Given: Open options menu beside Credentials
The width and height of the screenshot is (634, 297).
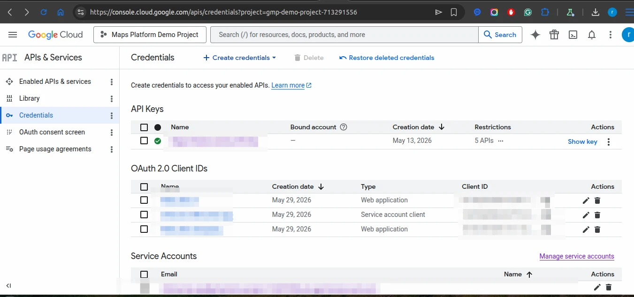Looking at the screenshot, I should click(x=112, y=116).
